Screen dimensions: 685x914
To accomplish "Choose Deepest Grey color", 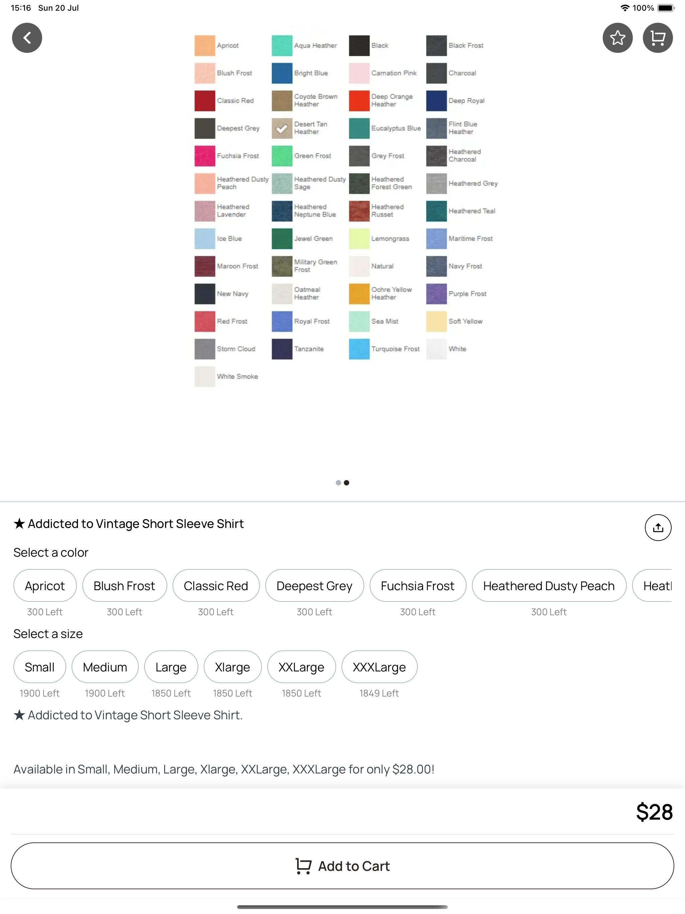I will [314, 585].
